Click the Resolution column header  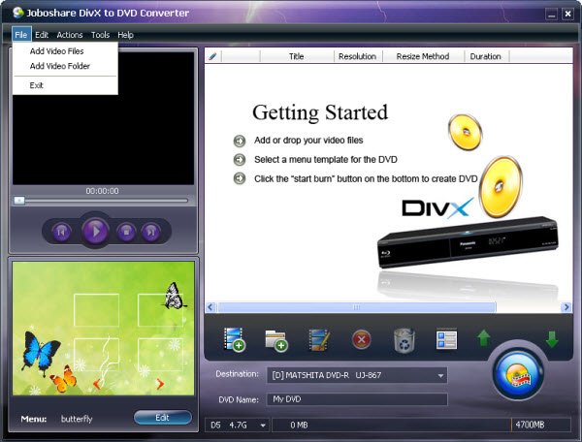pyautogui.click(x=358, y=56)
